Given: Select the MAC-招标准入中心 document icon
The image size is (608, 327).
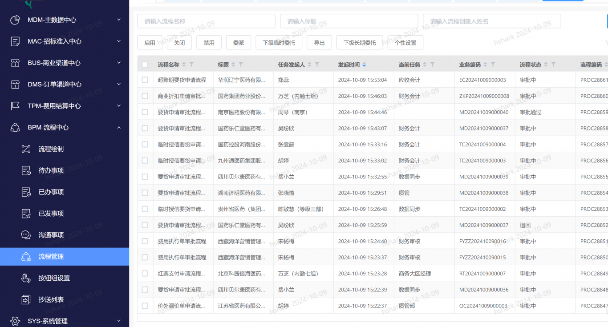Looking at the screenshot, I should tap(15, 41).
